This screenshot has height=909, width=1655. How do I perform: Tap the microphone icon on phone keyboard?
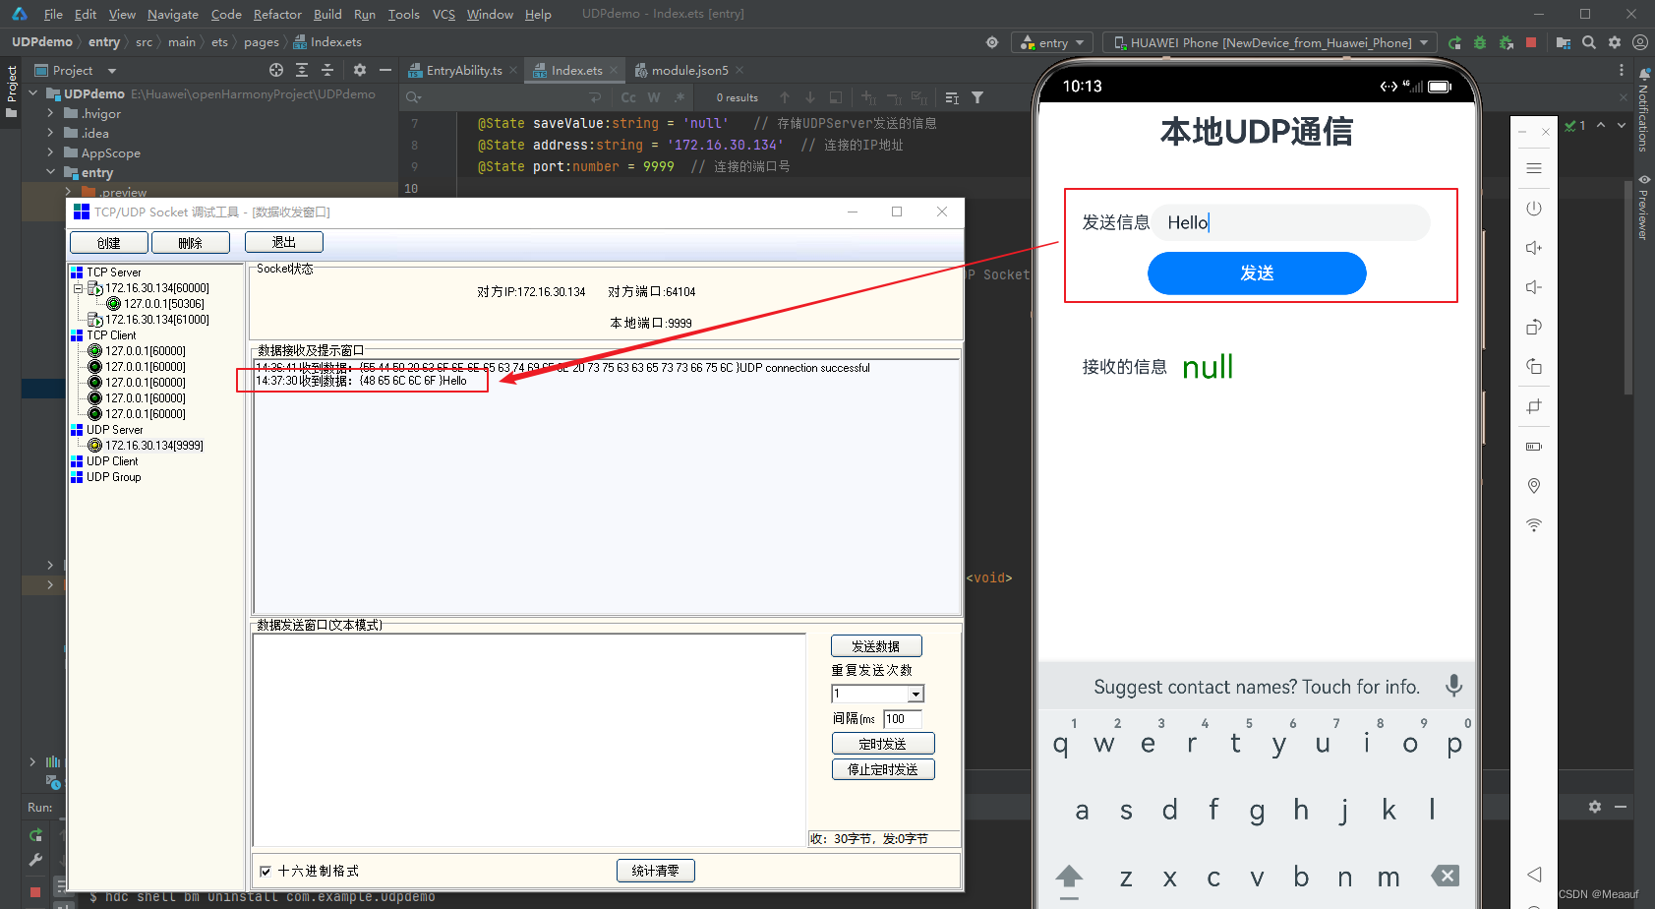[x=1453, y=686]
